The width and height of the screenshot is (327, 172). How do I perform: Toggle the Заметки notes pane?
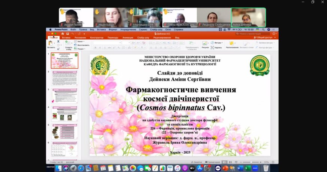pos(197,162)
